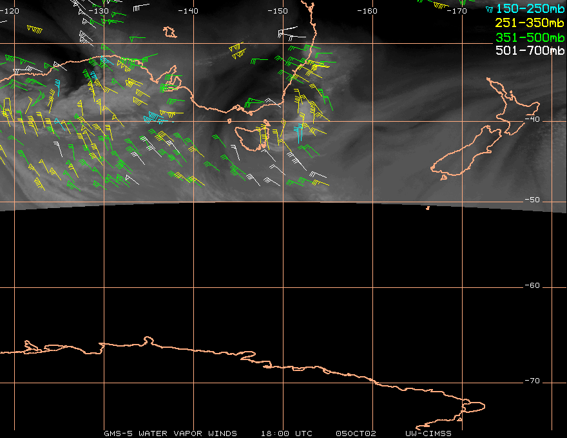
Task: Click the GMS-5 WATER VAPOR WINDS caption
Action: click(170, 433)
